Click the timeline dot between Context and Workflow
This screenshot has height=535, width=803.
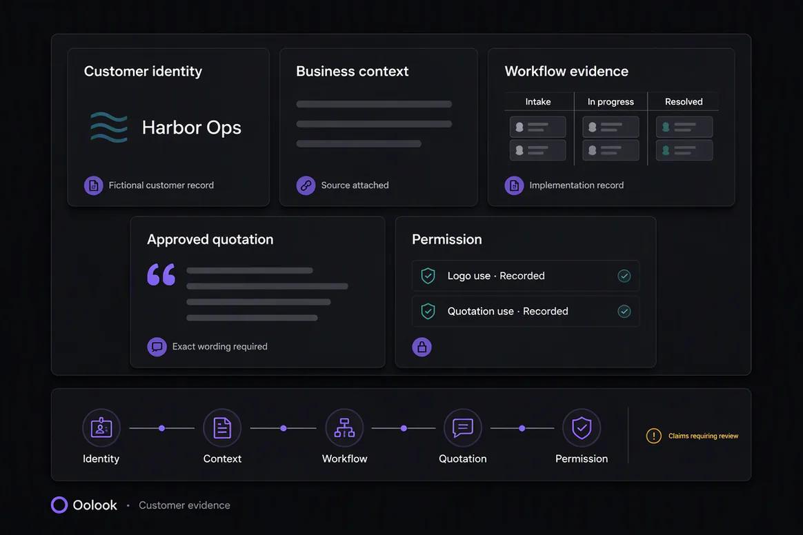click(x=284, y=428)
